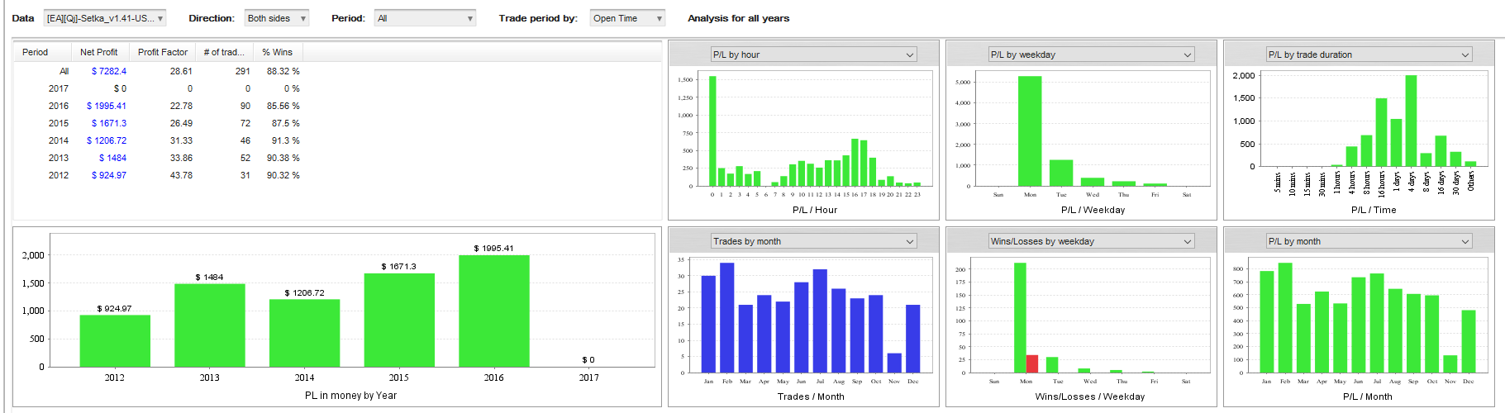Click the 291 trades count cell
Viewport: 1505px width, 413px height.
(x=243, y=71)
